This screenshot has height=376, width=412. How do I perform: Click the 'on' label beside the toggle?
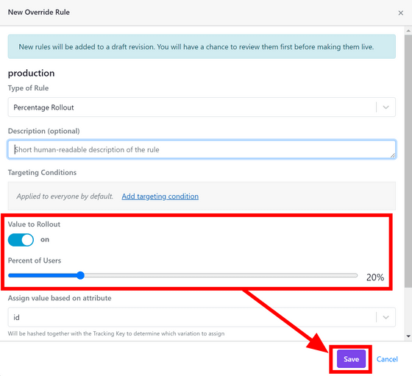(x=45, y=239)
